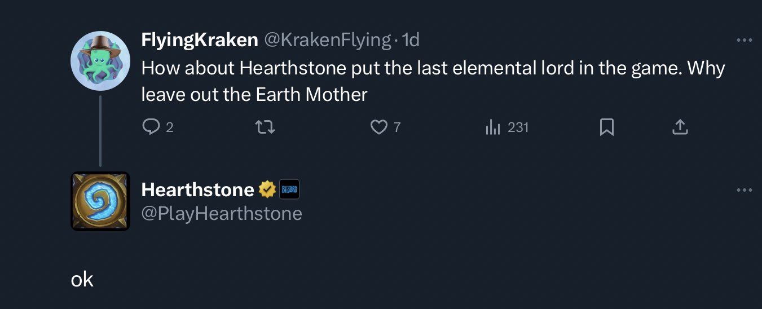
Task: Go to the @KrakenFlying handle
Action: pos(328,40)
